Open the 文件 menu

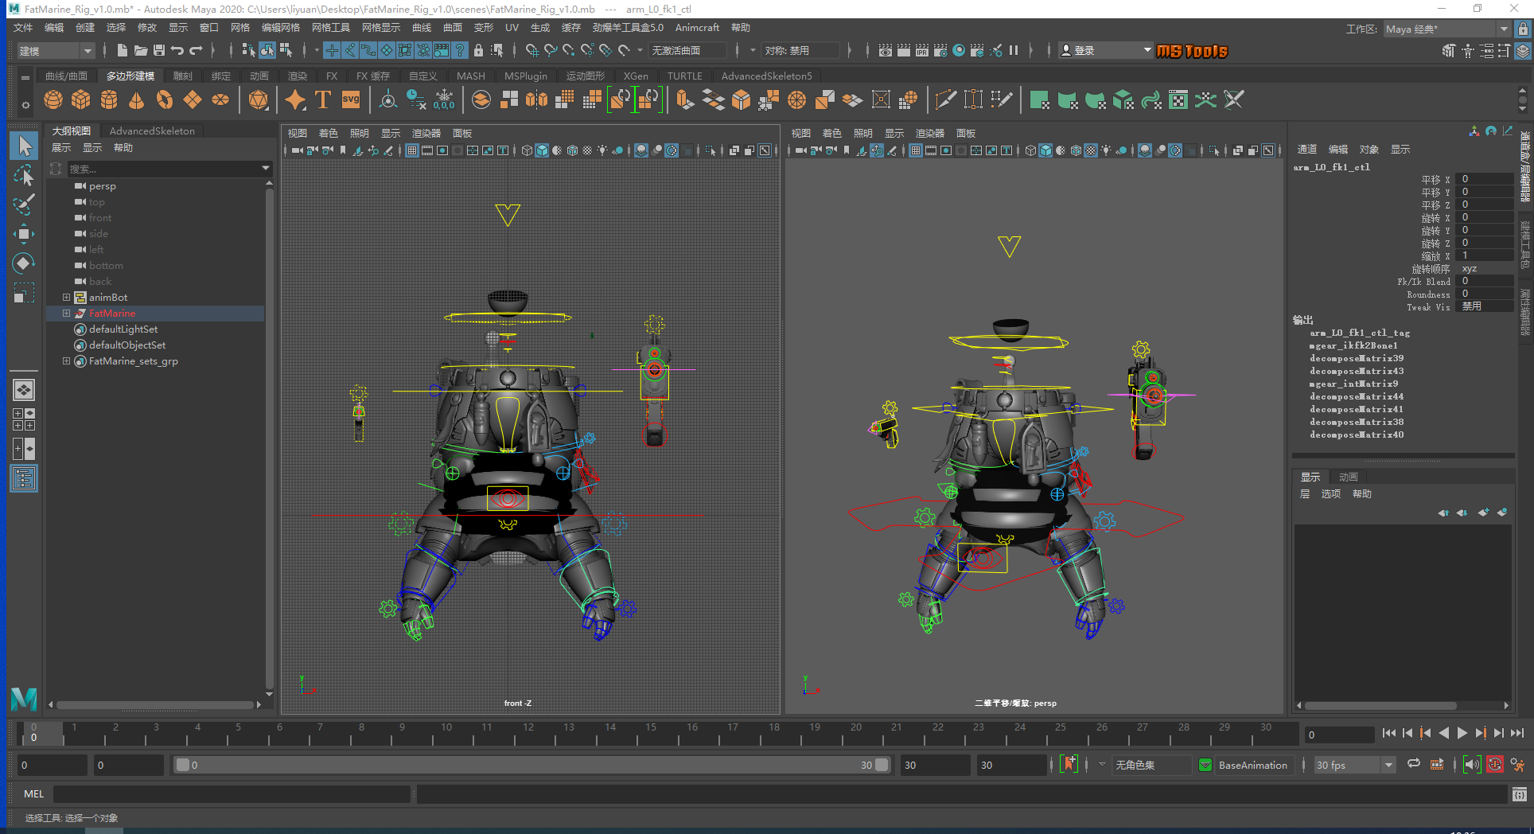click(x=23, y=28)
